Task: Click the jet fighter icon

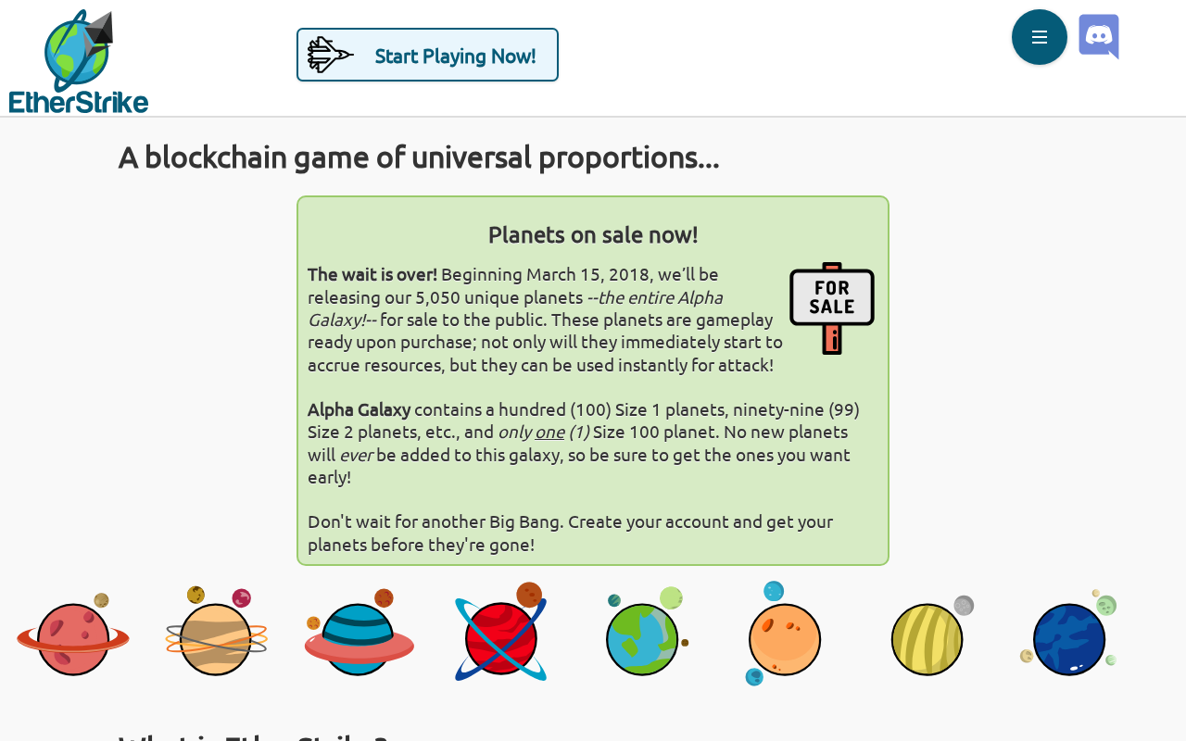Action: pyautogui.click(x=331, y=55)
